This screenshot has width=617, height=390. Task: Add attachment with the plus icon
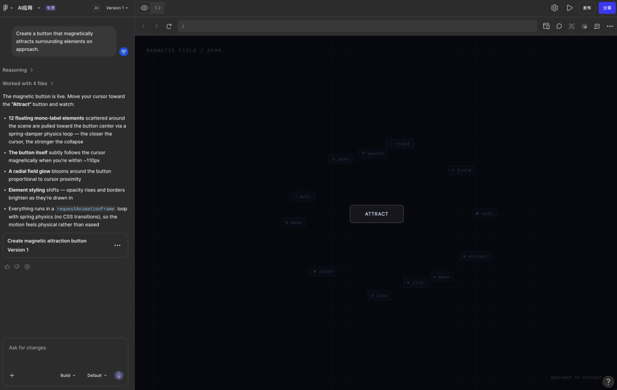point(12,376)
